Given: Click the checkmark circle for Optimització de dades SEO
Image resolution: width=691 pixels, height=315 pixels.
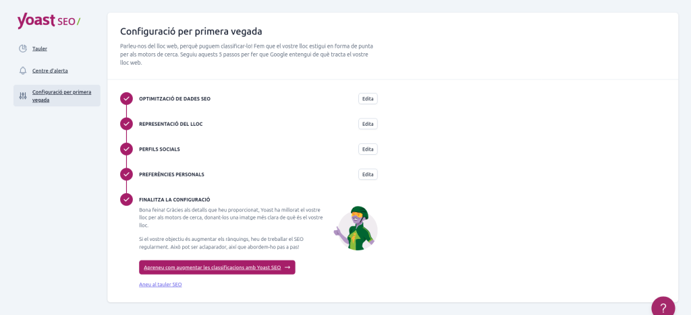Looking at the screenshot, I should click(126, 99).
